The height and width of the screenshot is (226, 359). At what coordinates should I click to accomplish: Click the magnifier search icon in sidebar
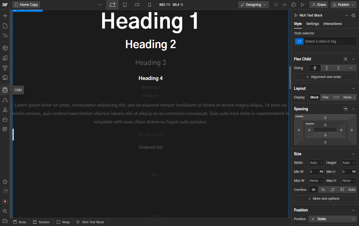tap(5, 211)
